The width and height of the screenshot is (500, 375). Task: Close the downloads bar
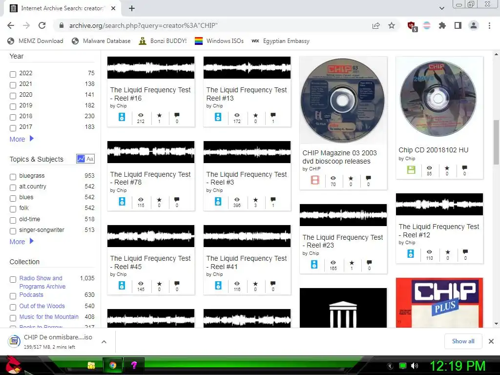[491, 341]
